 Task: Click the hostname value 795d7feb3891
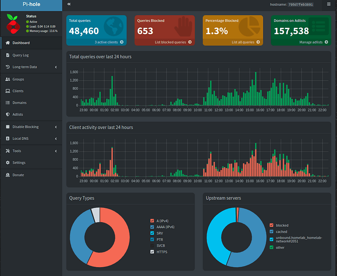point(300,4)
